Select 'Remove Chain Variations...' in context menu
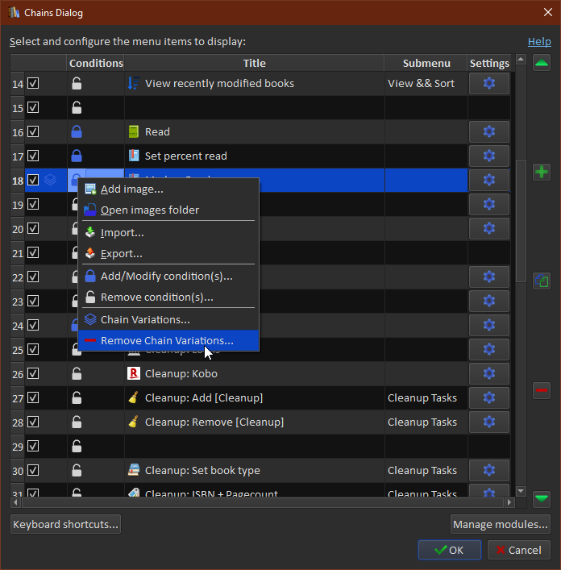561x570 pixels. click(x=167, y=341)
